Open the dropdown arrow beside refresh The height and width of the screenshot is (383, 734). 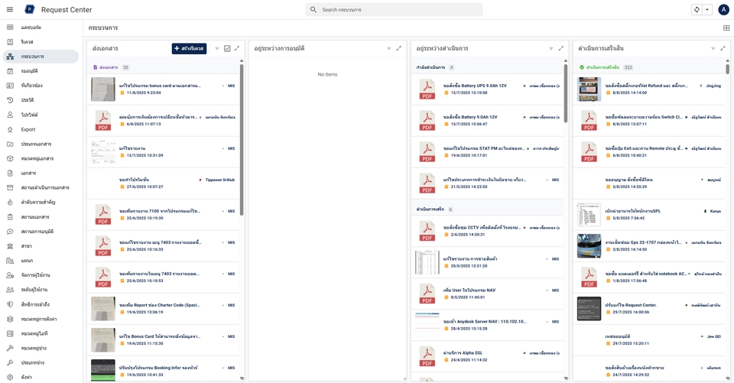[x=707, y=10]
